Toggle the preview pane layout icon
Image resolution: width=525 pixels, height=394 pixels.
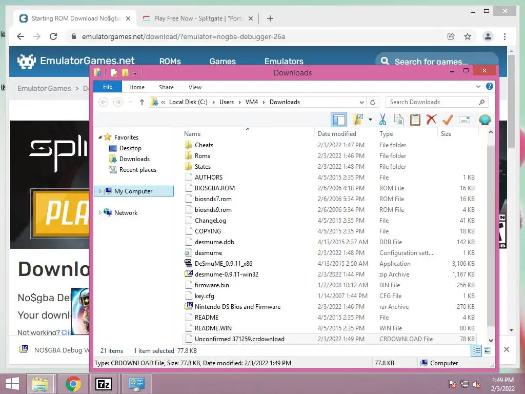click(x=338, y=120)
